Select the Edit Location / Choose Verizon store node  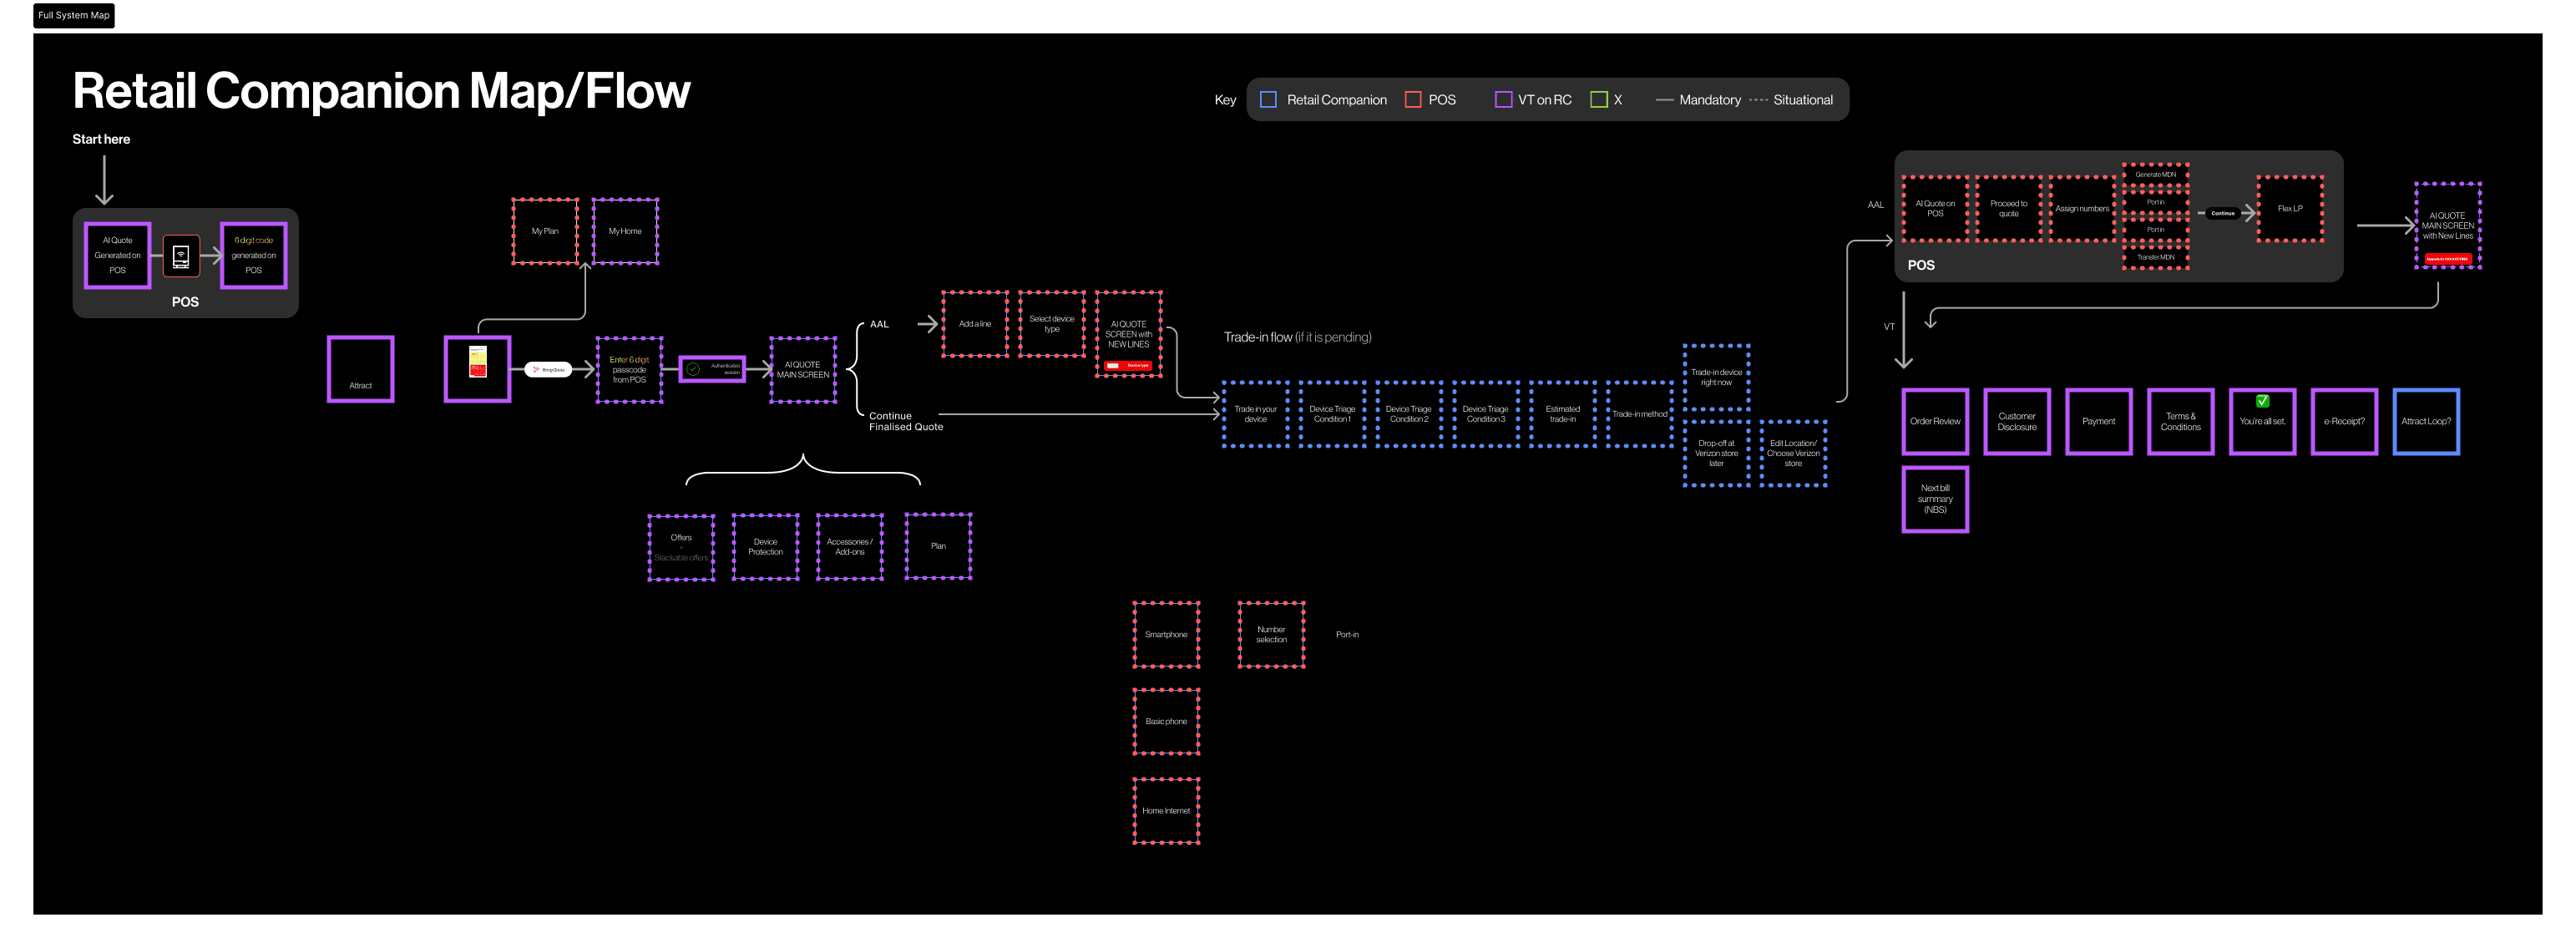tap(1794, 453)
